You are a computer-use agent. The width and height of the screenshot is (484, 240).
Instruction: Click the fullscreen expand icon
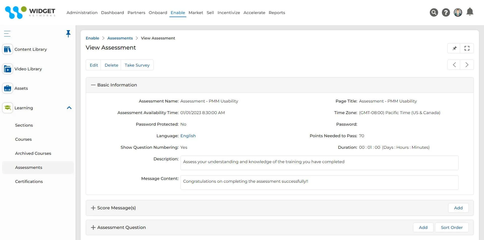point(467,48)
